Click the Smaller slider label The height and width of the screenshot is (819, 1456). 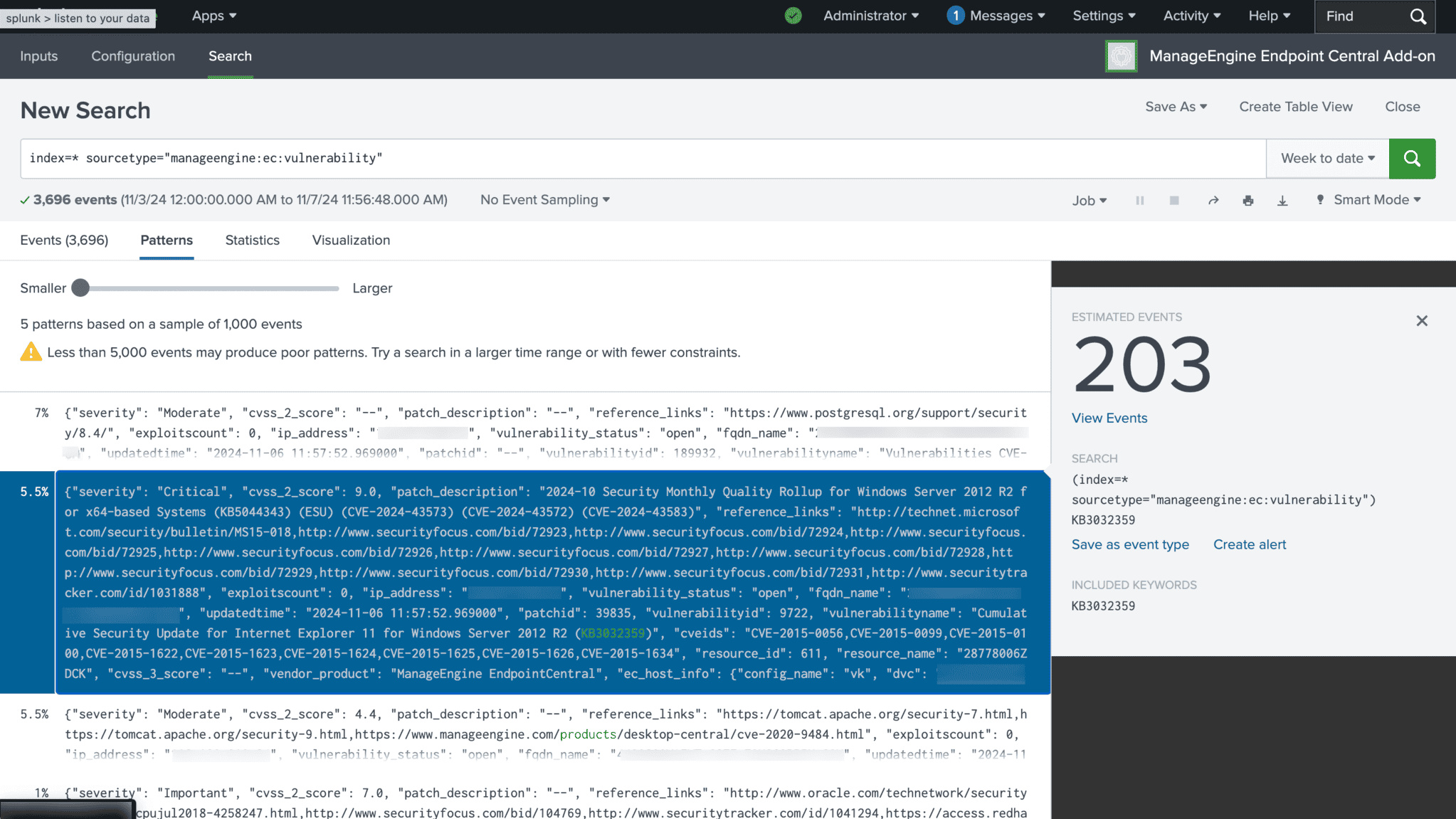coord(43,288)
